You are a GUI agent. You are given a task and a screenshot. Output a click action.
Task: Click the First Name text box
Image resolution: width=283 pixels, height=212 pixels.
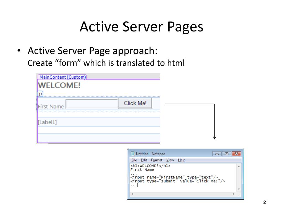[x=92, y=104]
